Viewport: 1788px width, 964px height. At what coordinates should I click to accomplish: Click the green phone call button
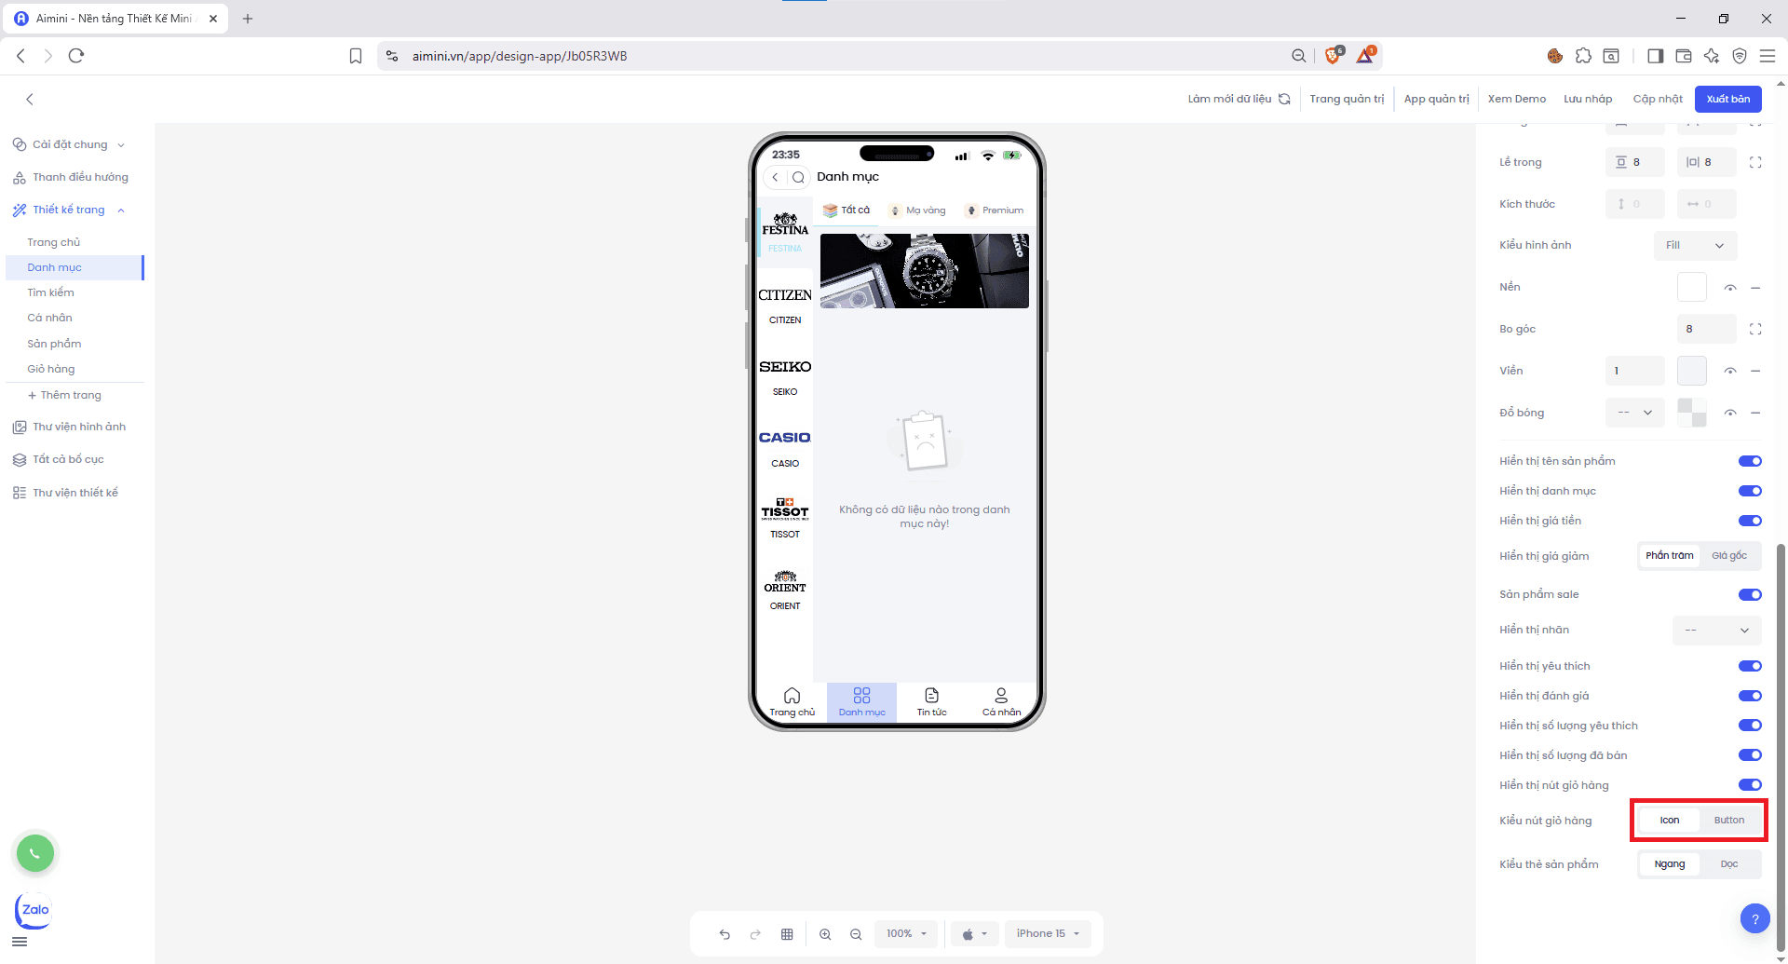[x=35, y=853]
